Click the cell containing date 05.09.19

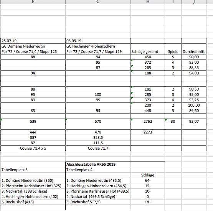pos(98,41)
